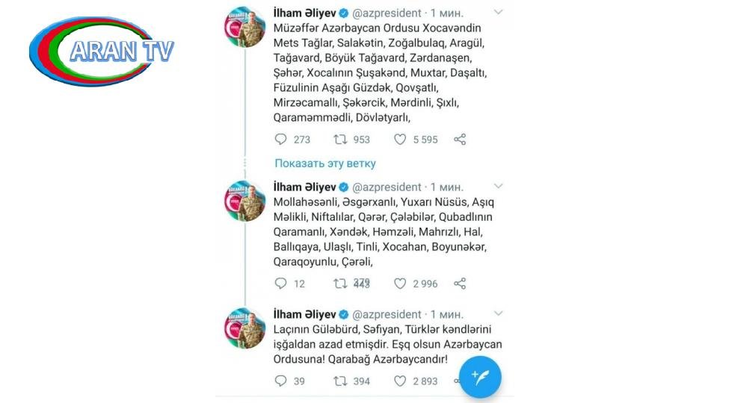Click the 'Показать эту ветку' link

tap(325, 163)
